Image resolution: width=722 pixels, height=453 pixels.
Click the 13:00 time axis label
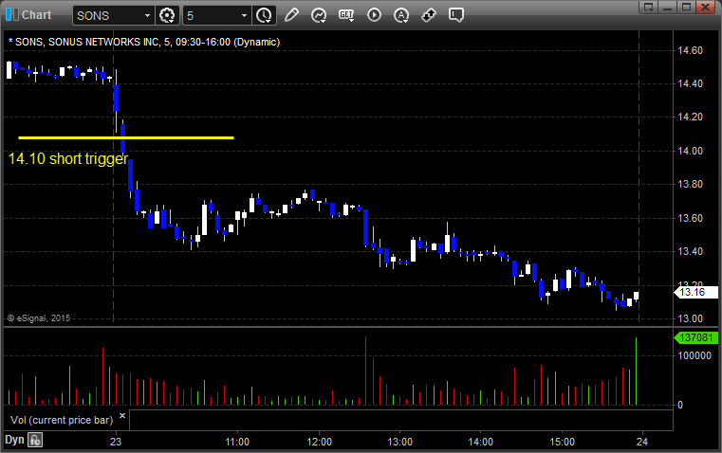point(399,442)
